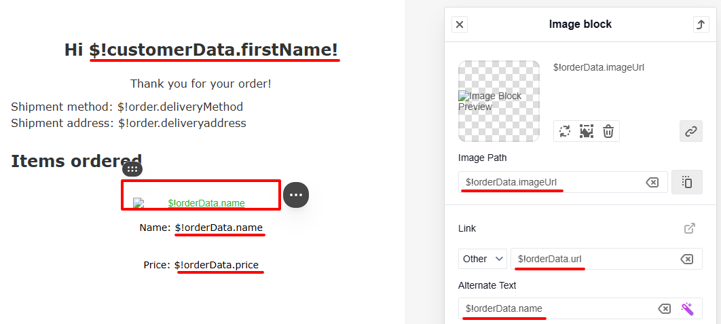Clear the Link URL field
The image size is (721, 324).
(686, 259)
